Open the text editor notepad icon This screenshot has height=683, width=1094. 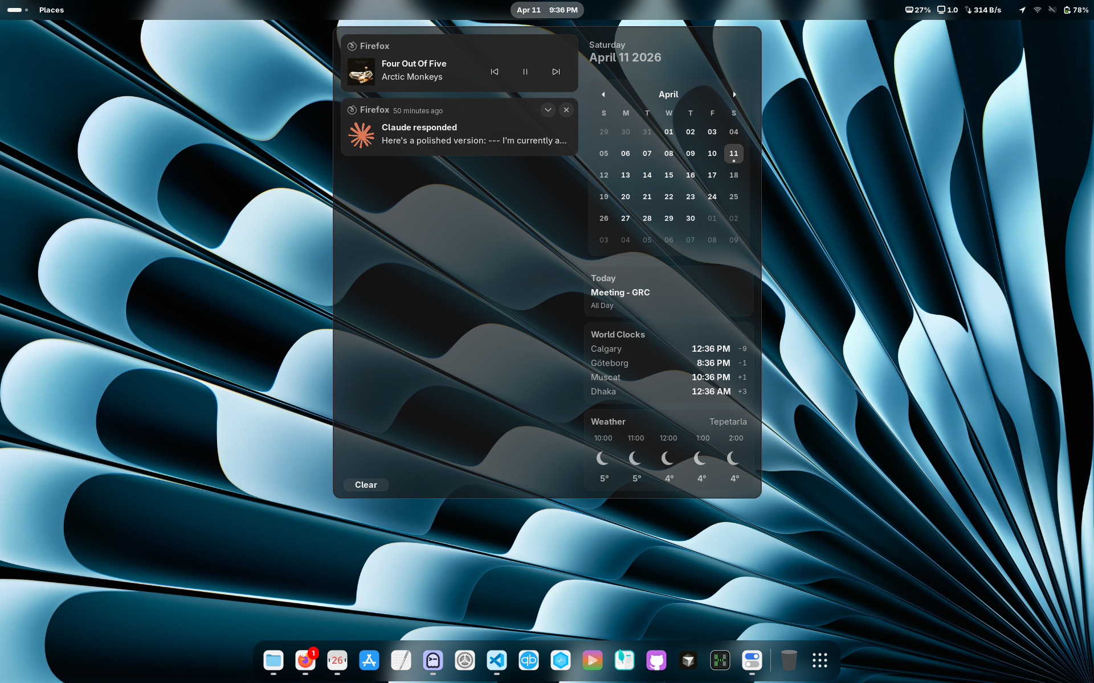click(401, 660)
